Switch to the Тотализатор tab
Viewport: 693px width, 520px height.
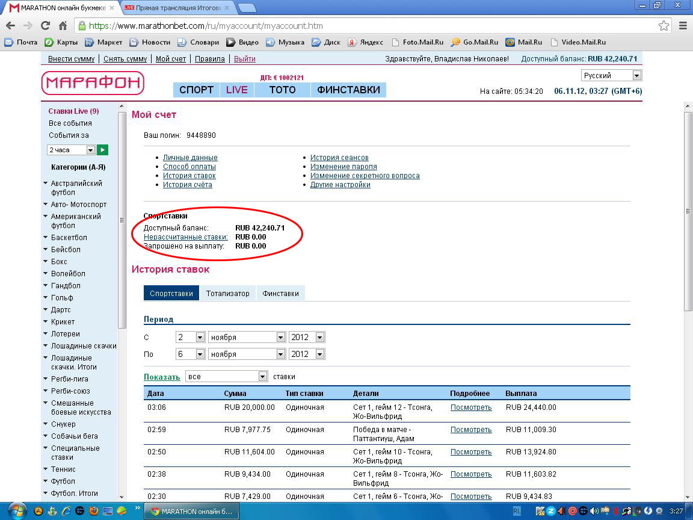pyautogui.click(x=227, y=293)
